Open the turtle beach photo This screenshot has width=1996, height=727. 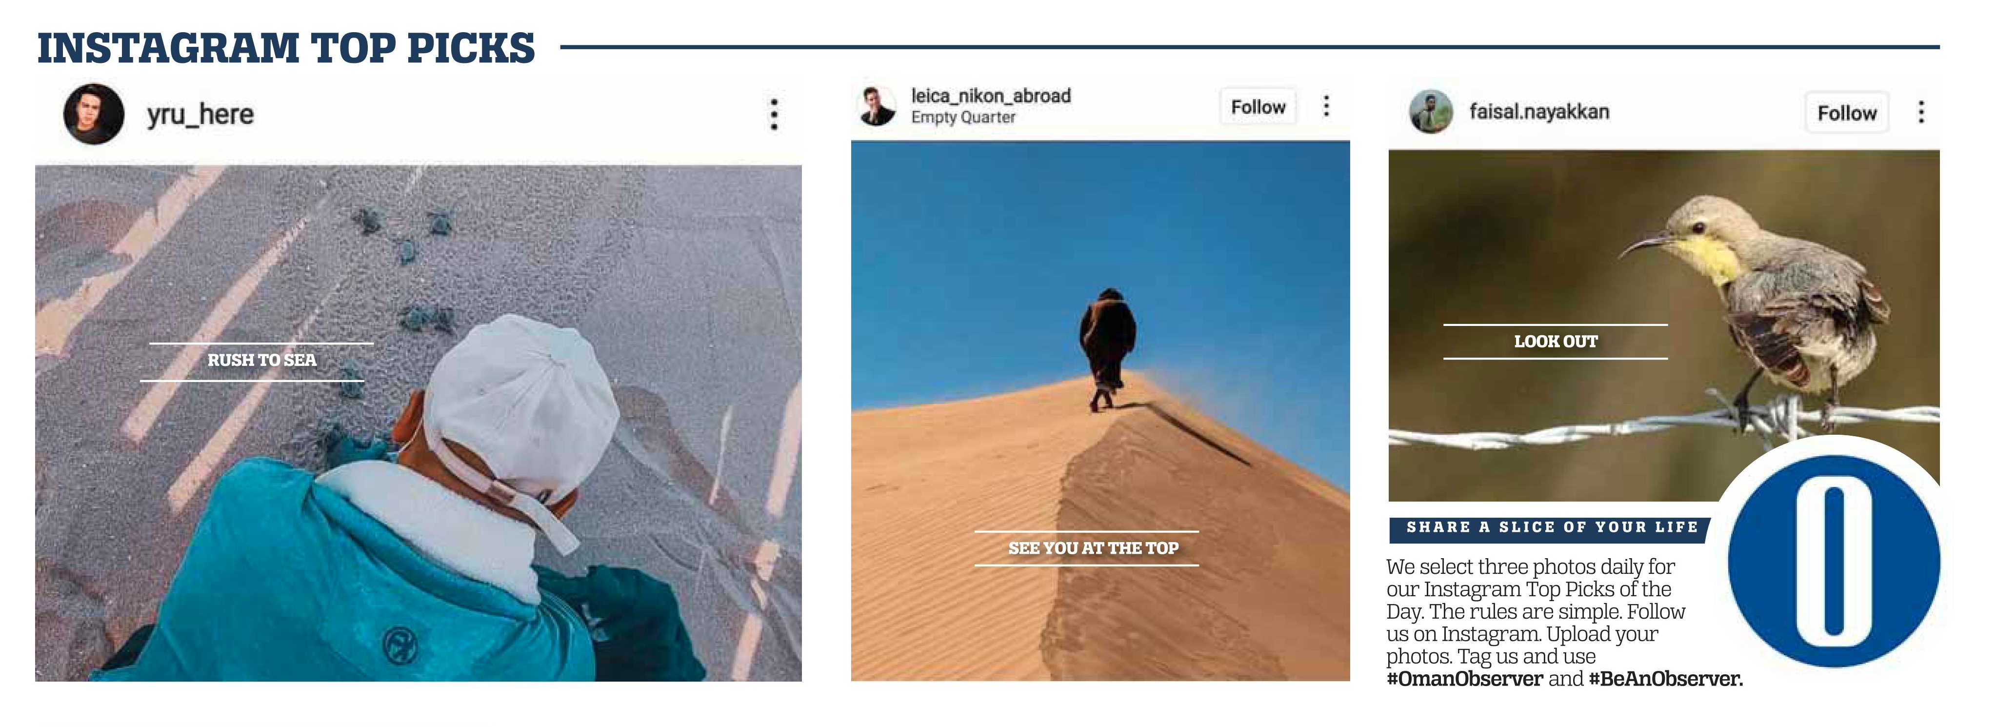point(419,423)
